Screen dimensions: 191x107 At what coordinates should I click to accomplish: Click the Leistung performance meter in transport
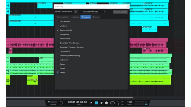(53, 101)
